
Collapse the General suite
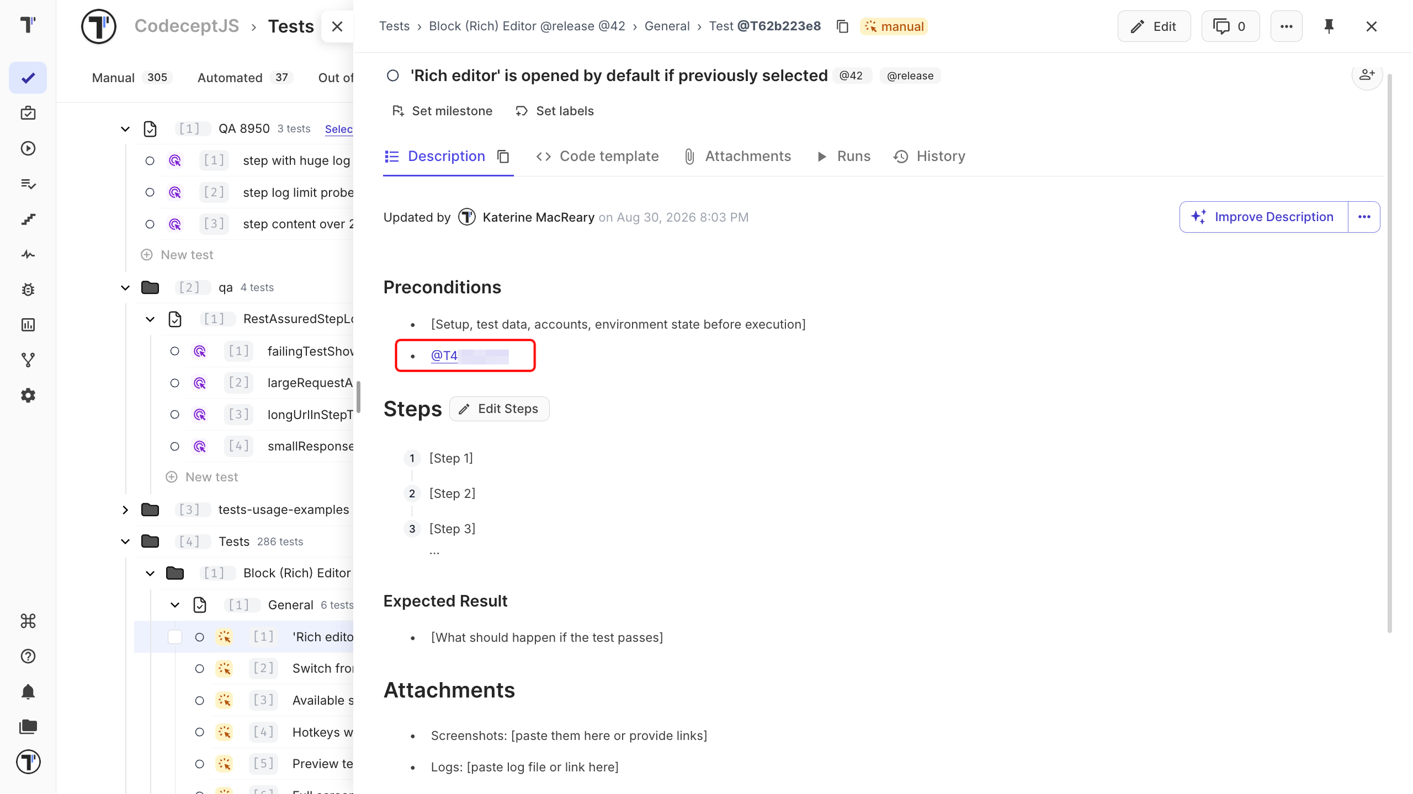pos(175,605)
